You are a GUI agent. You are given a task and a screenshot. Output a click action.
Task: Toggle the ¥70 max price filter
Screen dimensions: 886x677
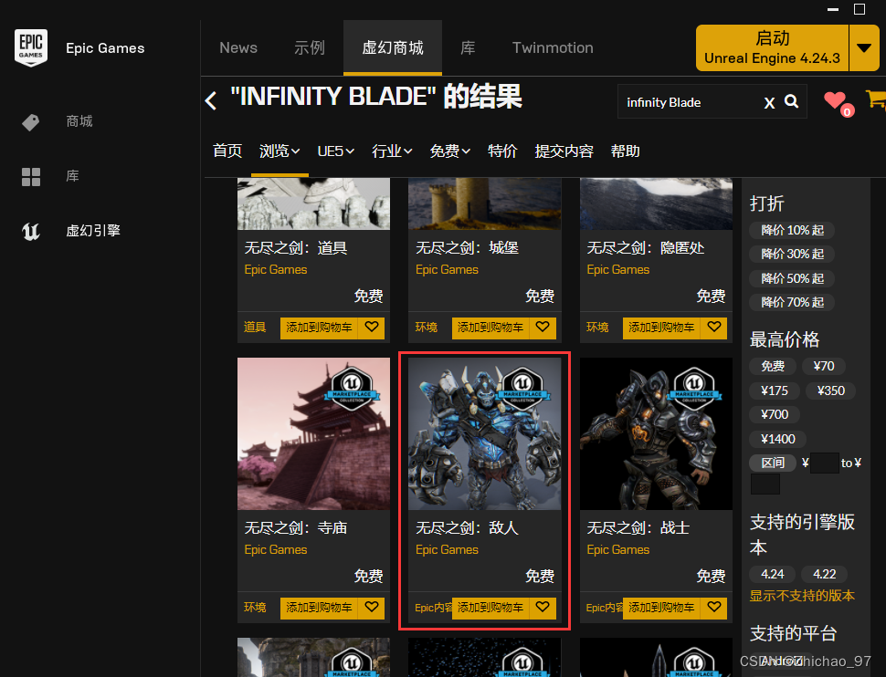[824, 367]
